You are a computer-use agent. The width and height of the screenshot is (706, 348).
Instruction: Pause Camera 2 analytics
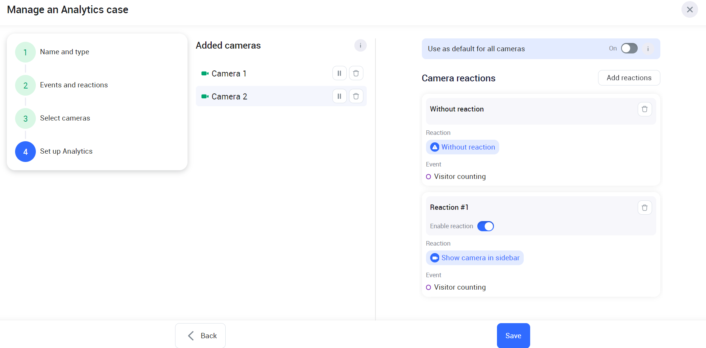[x=339, y=96]
